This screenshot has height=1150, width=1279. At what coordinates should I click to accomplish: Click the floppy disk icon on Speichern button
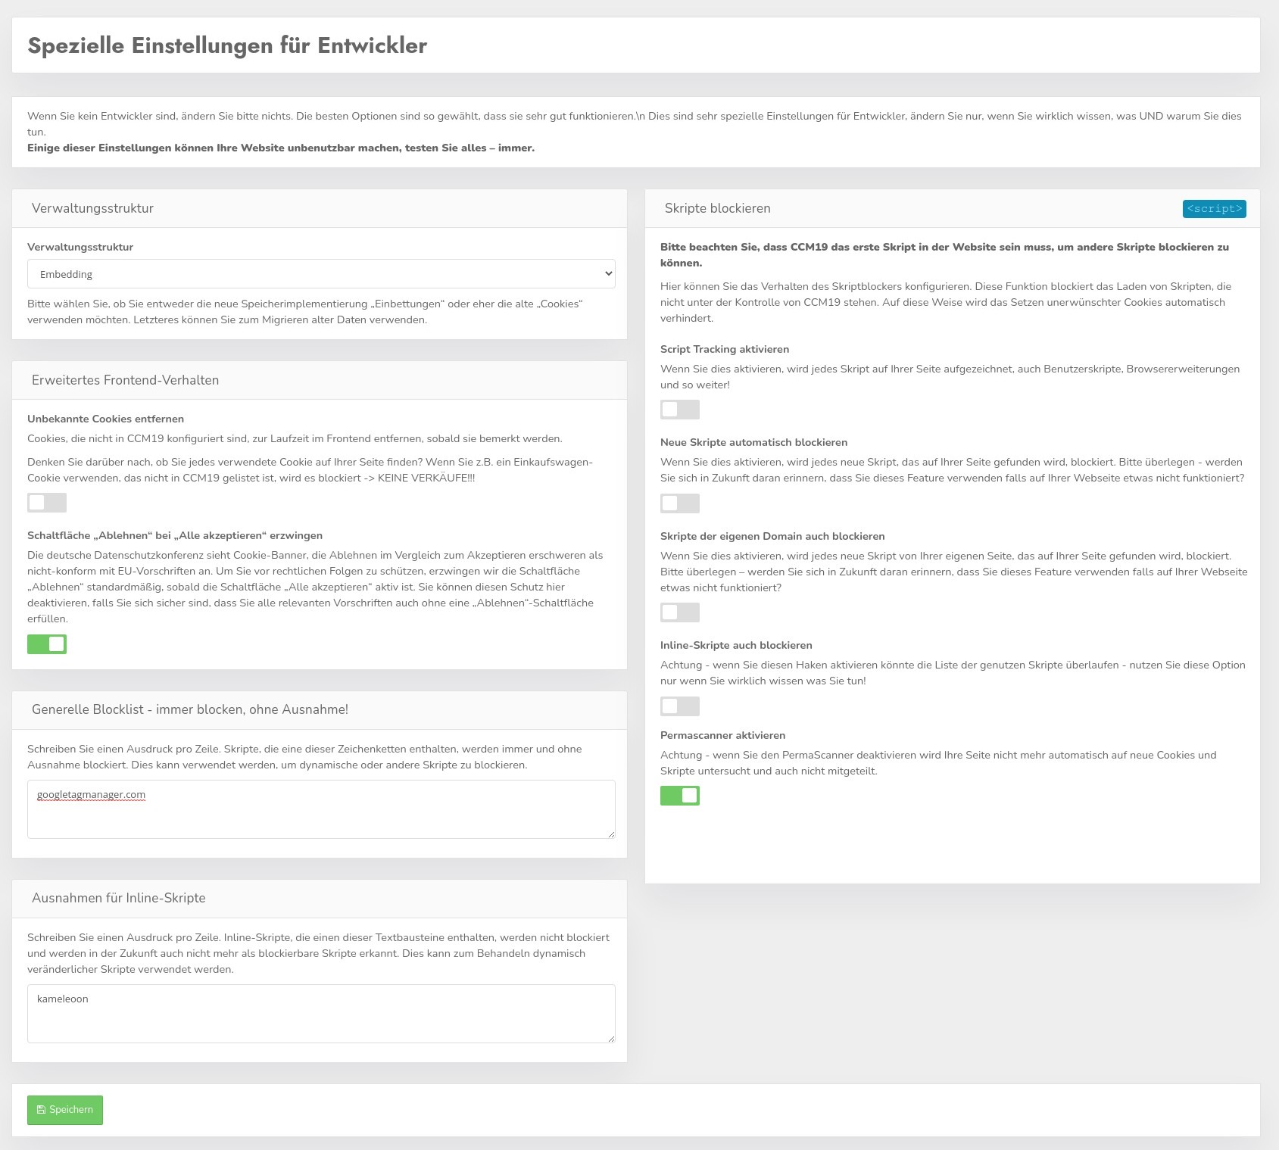[x=41, y=1110]
